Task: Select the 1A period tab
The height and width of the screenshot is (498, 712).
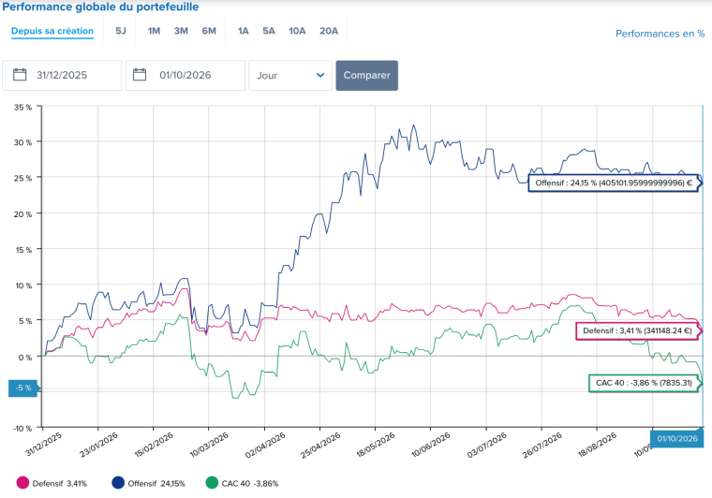Action: [244, 31]
